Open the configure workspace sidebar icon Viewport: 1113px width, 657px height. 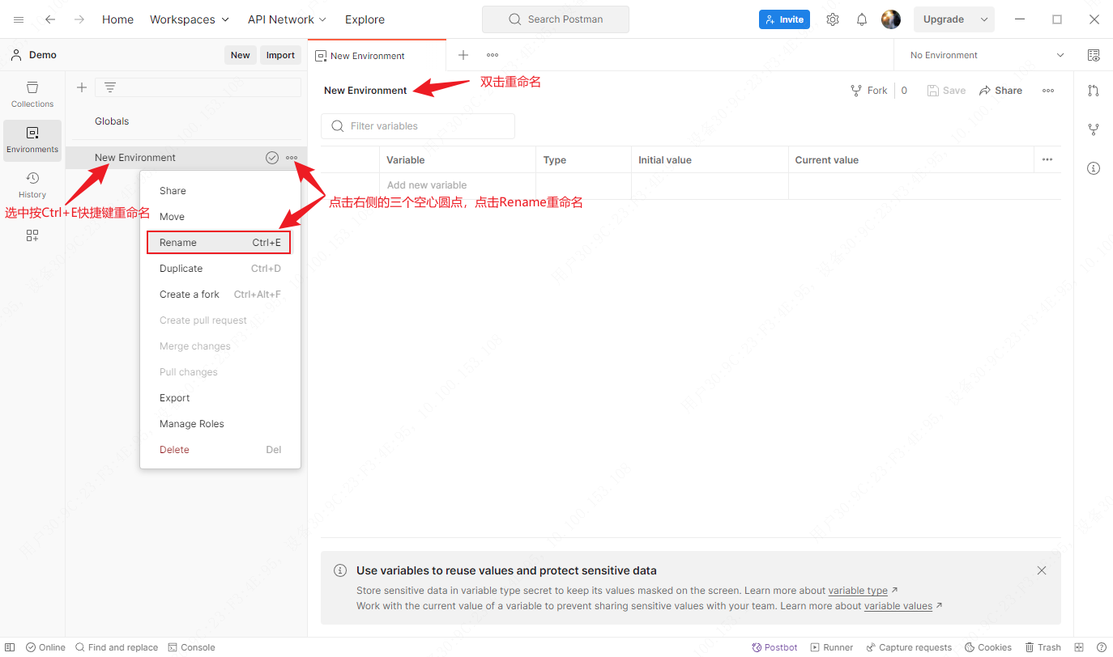click(x=32, y=235)
